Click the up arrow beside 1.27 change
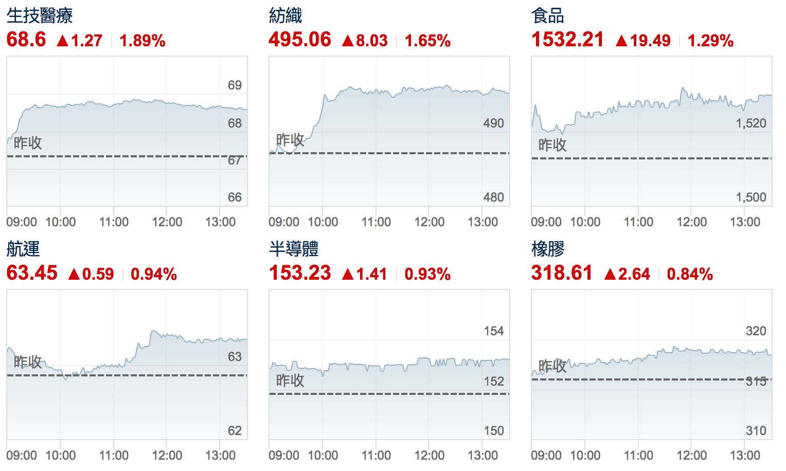Image resolution: width=786 pixels, height=471 pixels. click(63, 41)
